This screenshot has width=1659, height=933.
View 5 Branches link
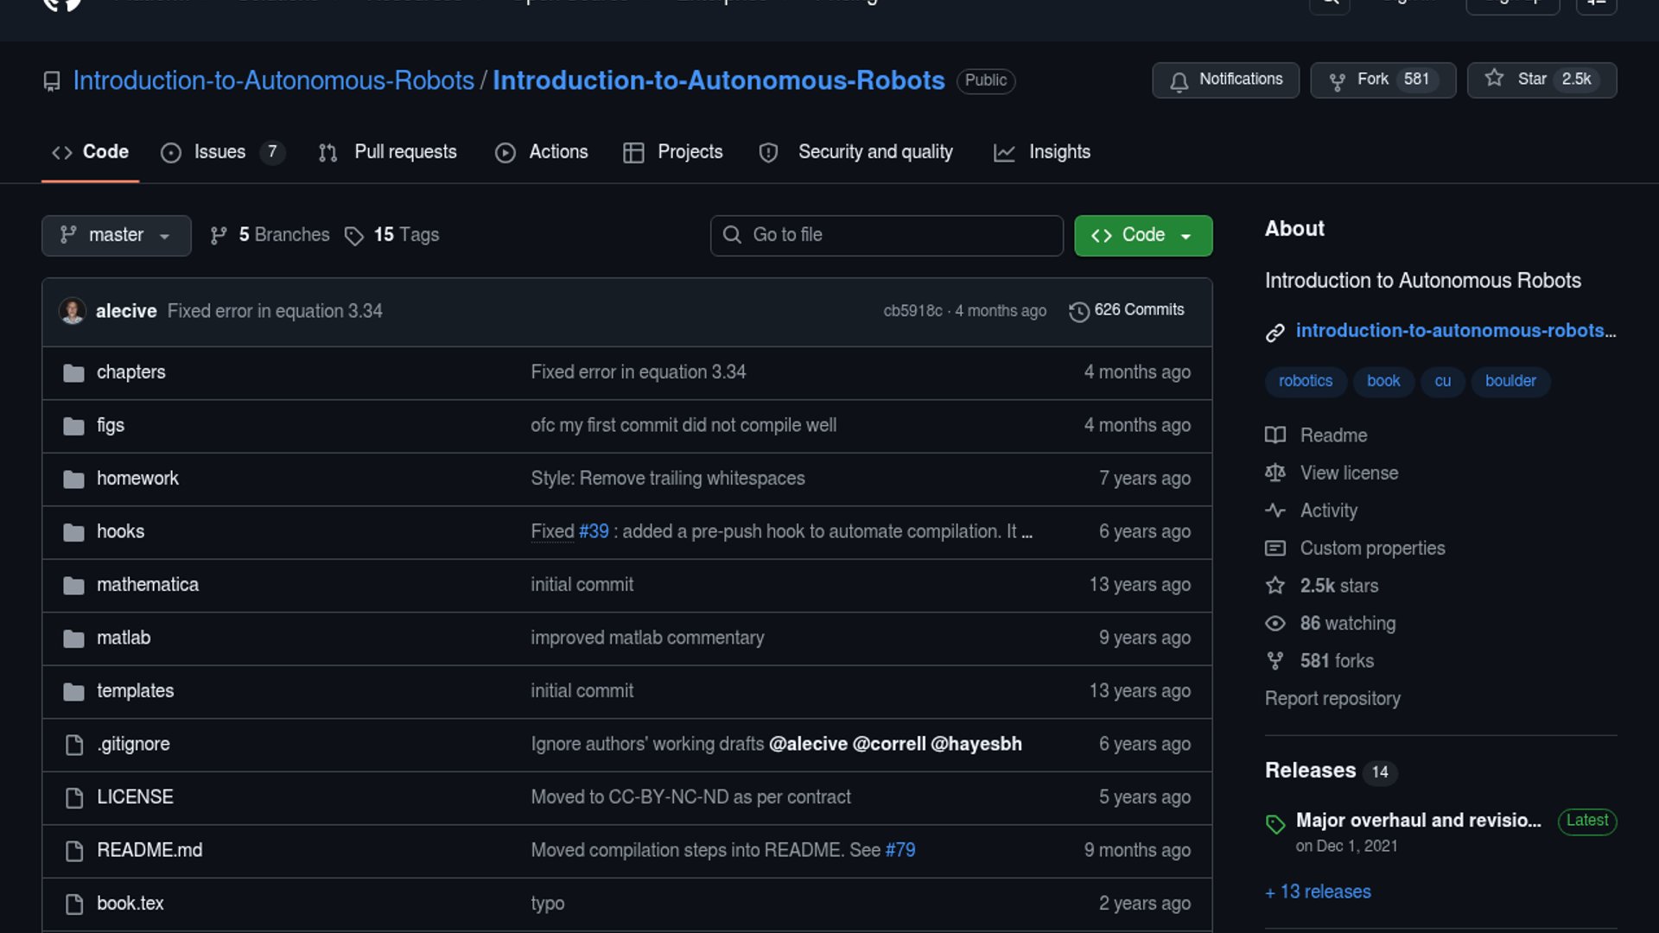270,235
